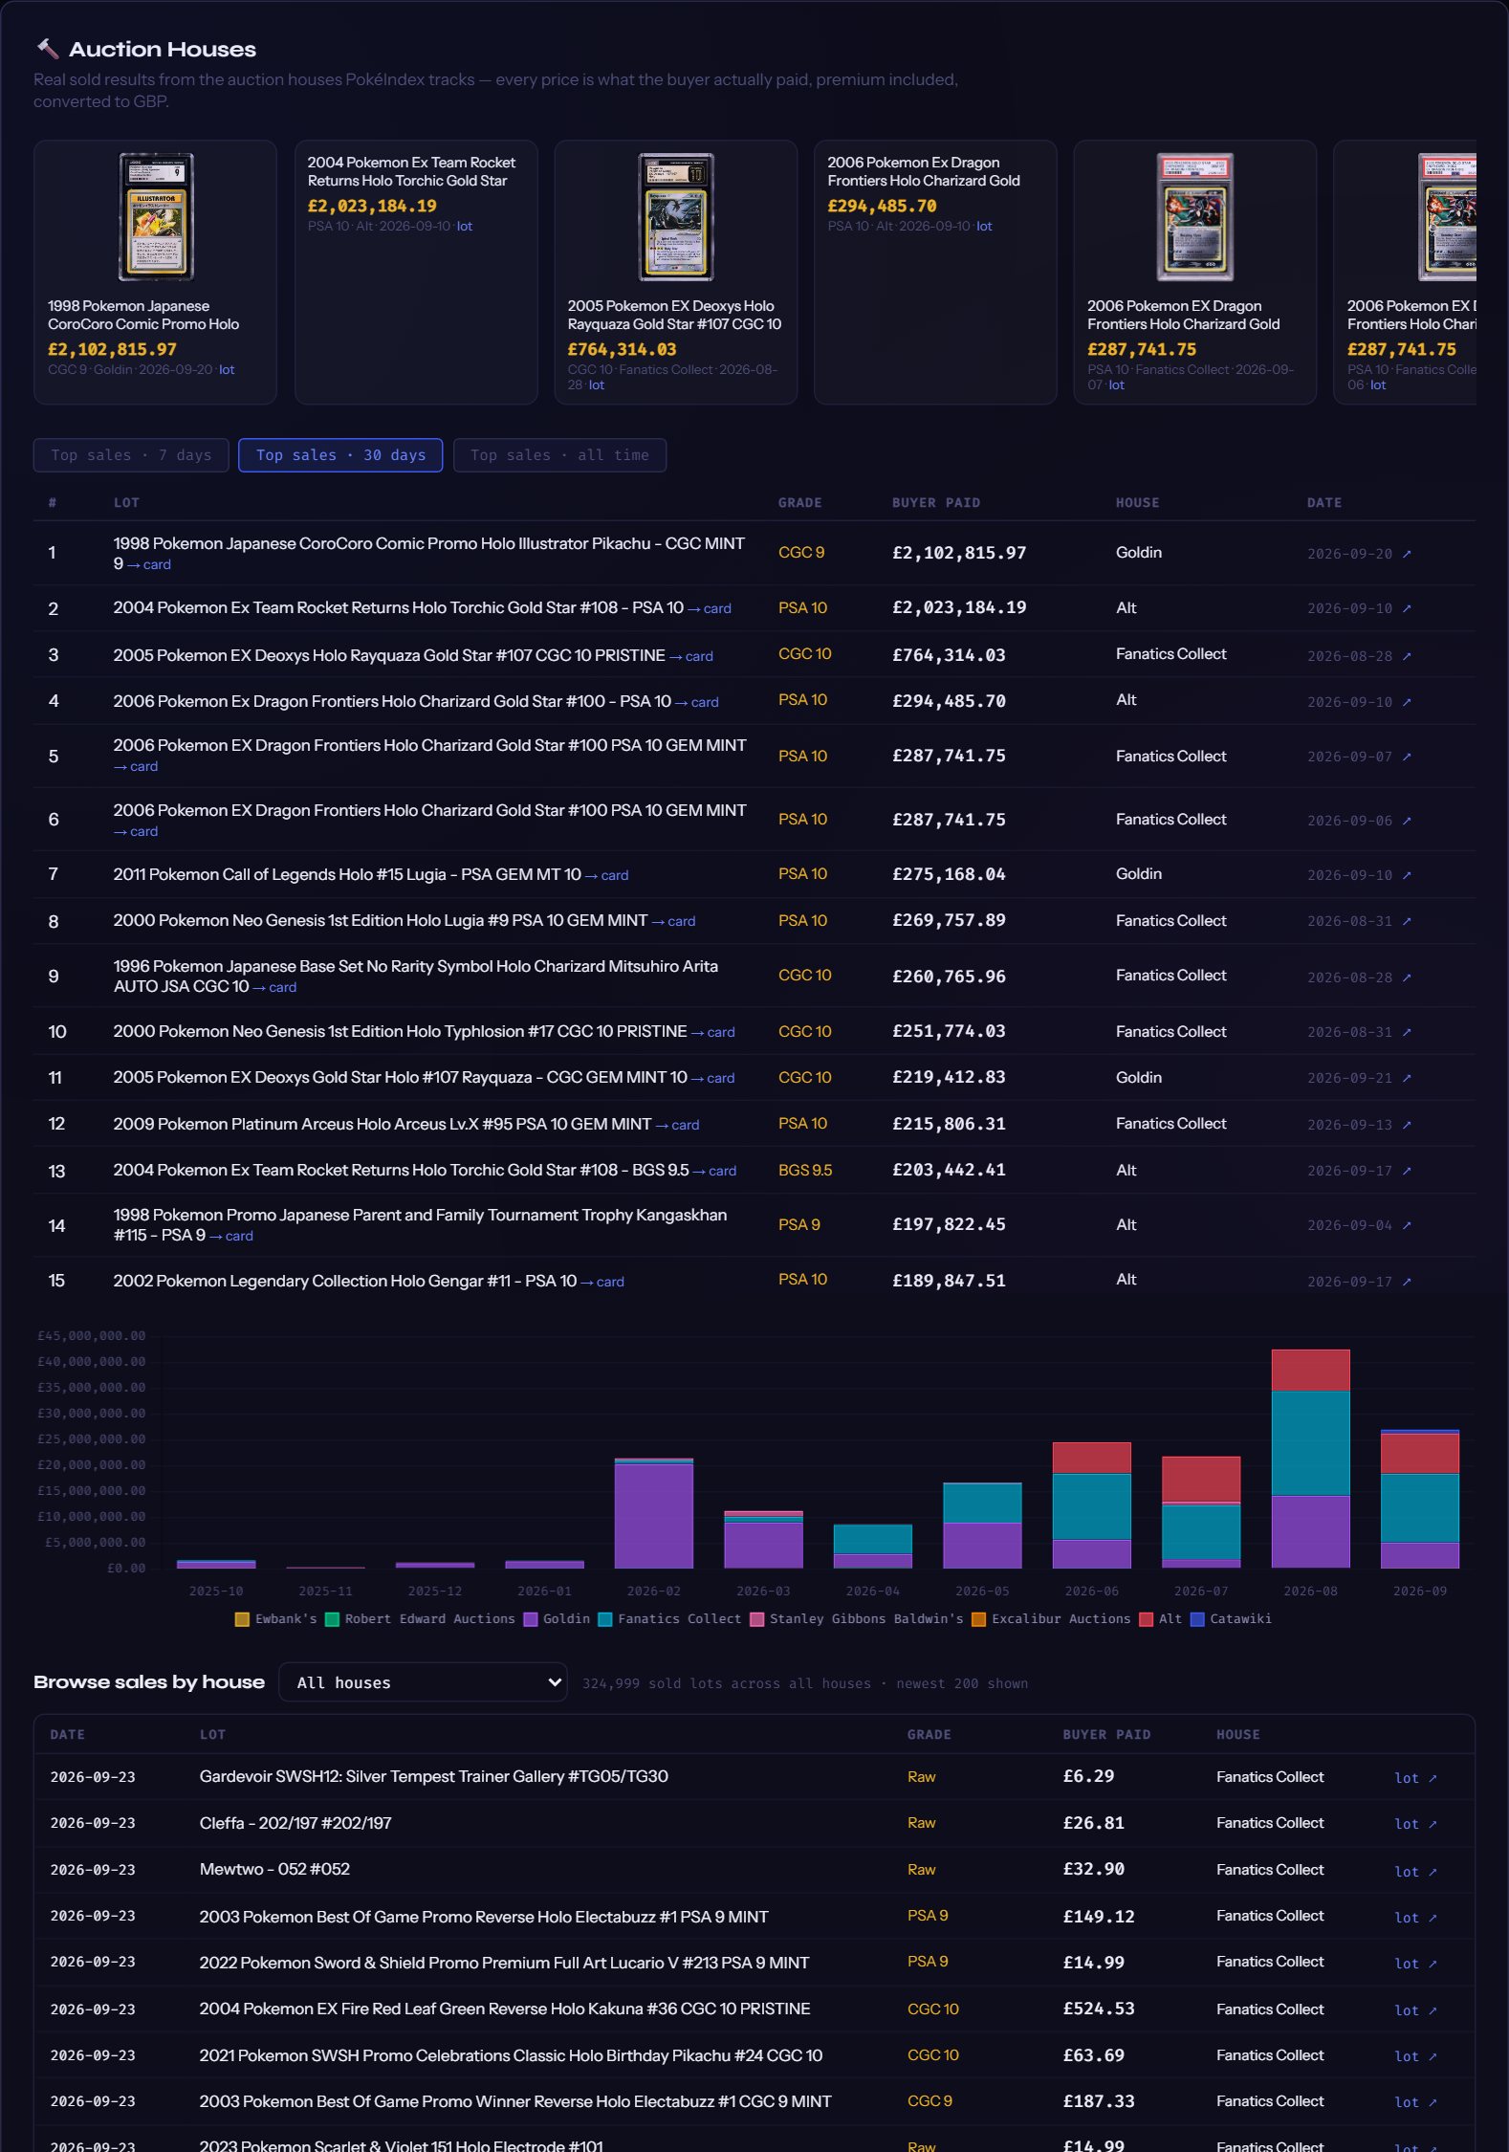Open external arrow for Arceus Lv.X row

point(1407,1125)
